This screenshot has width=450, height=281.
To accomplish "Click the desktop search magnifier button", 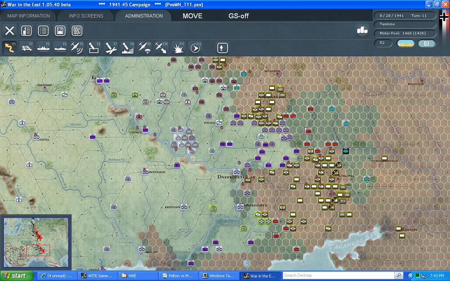I will pos(399,275).
